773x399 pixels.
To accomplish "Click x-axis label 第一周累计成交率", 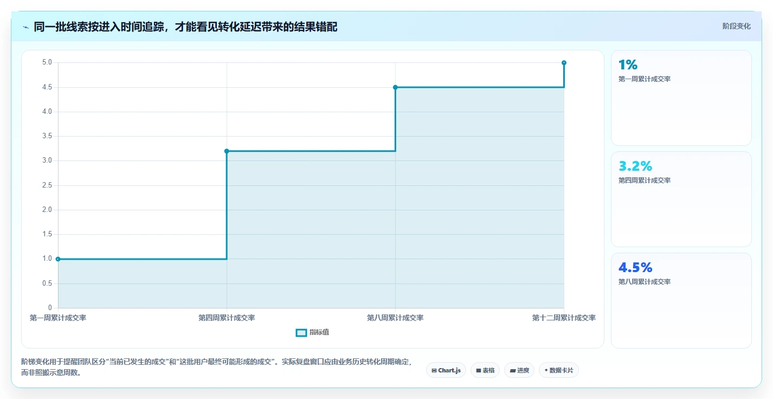I will [x=58, y=318].
